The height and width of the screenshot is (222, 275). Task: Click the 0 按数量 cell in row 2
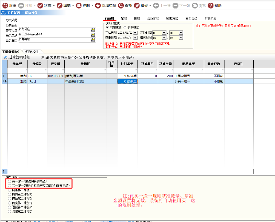(x=127, y=81)
